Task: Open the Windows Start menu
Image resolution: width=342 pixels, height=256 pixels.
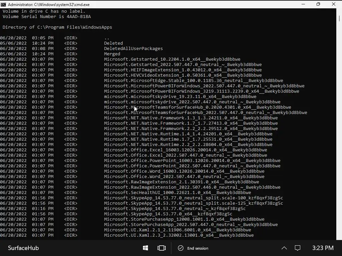Action: pos(146,248)
